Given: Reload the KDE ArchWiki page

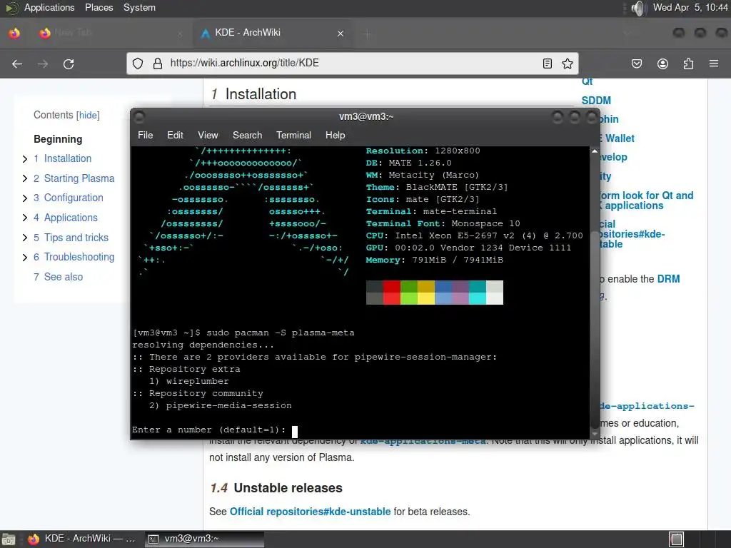Looking at the screenshot, I should pos(69,64).
